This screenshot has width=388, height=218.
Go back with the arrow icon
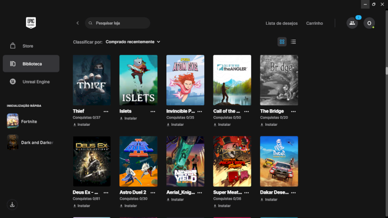(x=78, y=23)
